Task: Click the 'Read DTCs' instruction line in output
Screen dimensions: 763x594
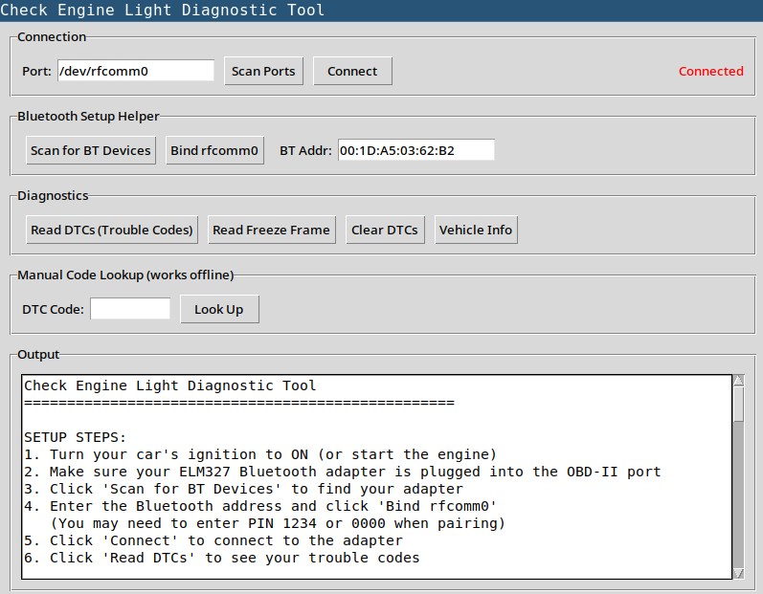Action: [221, 558]
